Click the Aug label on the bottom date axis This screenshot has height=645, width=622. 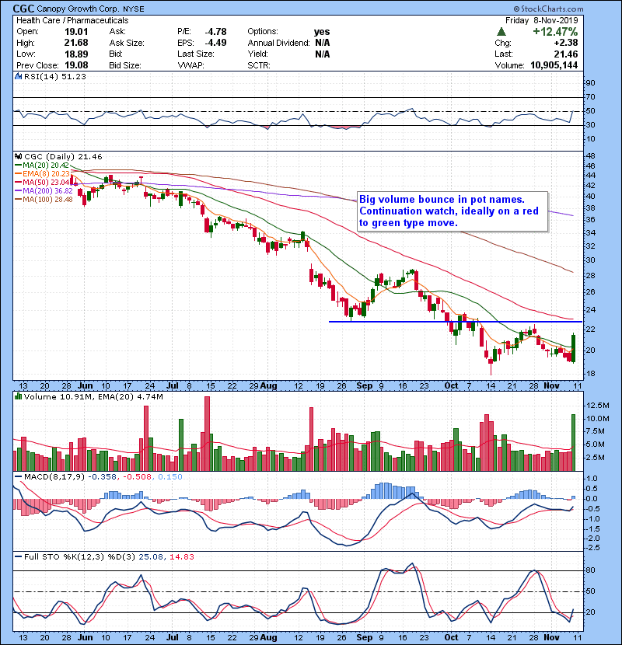click(268, 637)
